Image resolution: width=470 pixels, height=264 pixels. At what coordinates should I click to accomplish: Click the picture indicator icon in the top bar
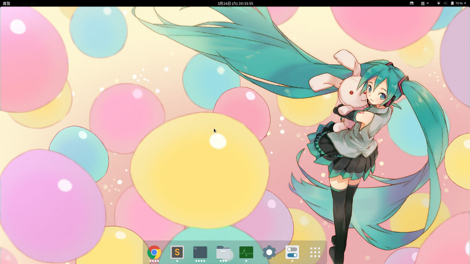[x=412, y=4]
